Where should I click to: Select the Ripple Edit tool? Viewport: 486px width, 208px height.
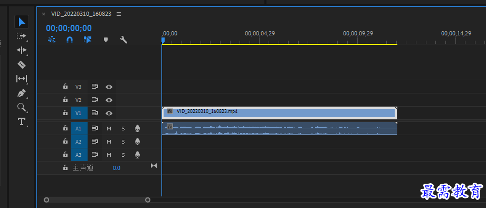22,50
